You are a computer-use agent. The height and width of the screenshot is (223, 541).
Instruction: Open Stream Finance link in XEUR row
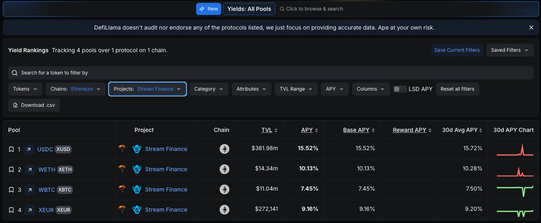pyautogui.click(x=166, y=210)
